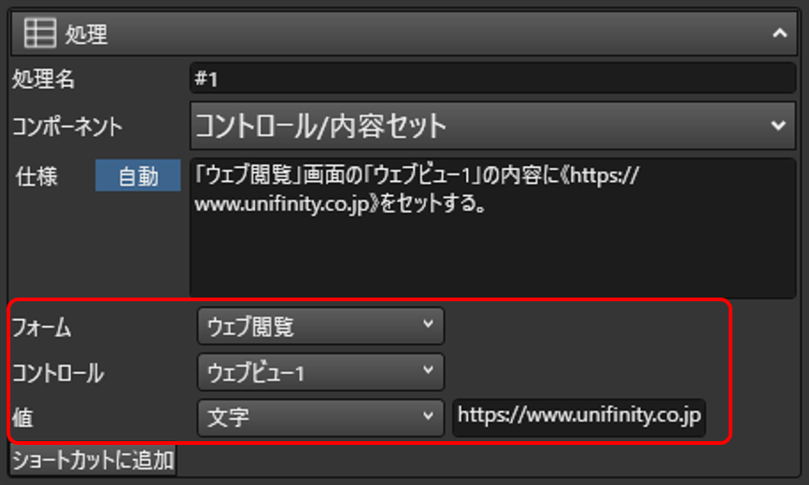Screen dimensions: 809x485
Task: Click the 値 label
Action: tap(22, 418)
